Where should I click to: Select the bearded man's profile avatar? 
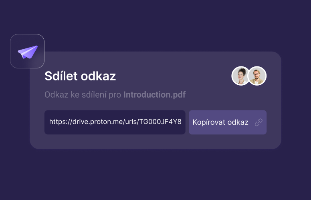click(x=257, y=76)
